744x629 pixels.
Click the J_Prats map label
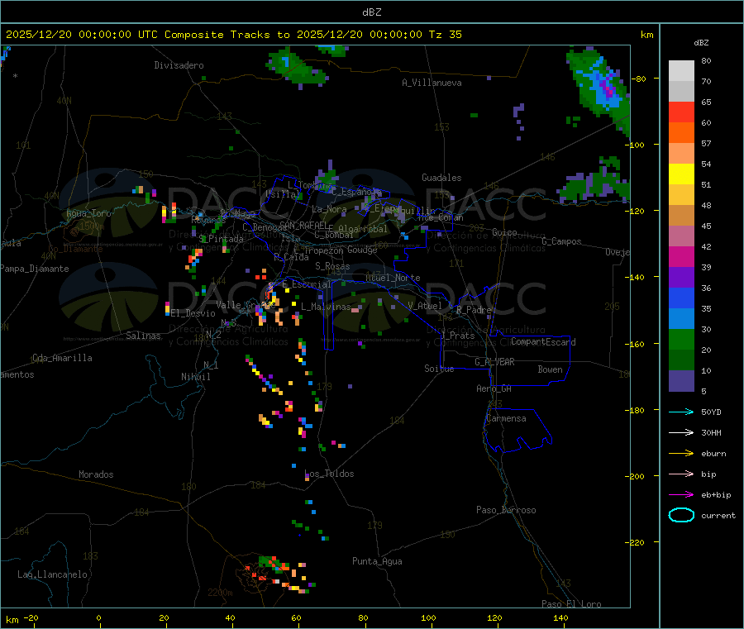458,336
